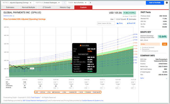Toggle EPS Ovd legend marker

pos(40,92)
